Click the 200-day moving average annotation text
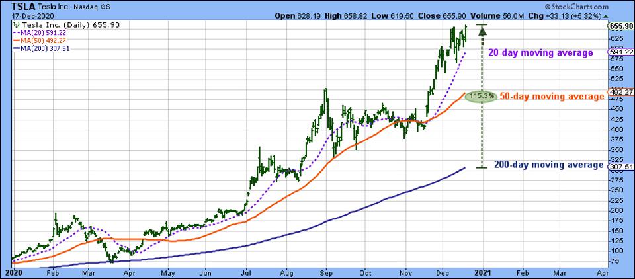The width and height of the screenshot is (635, 279). (x=549, y=165)
